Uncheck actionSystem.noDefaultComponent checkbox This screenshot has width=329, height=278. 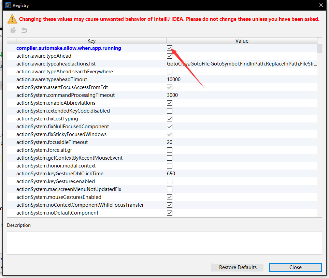tap(170, 213)
